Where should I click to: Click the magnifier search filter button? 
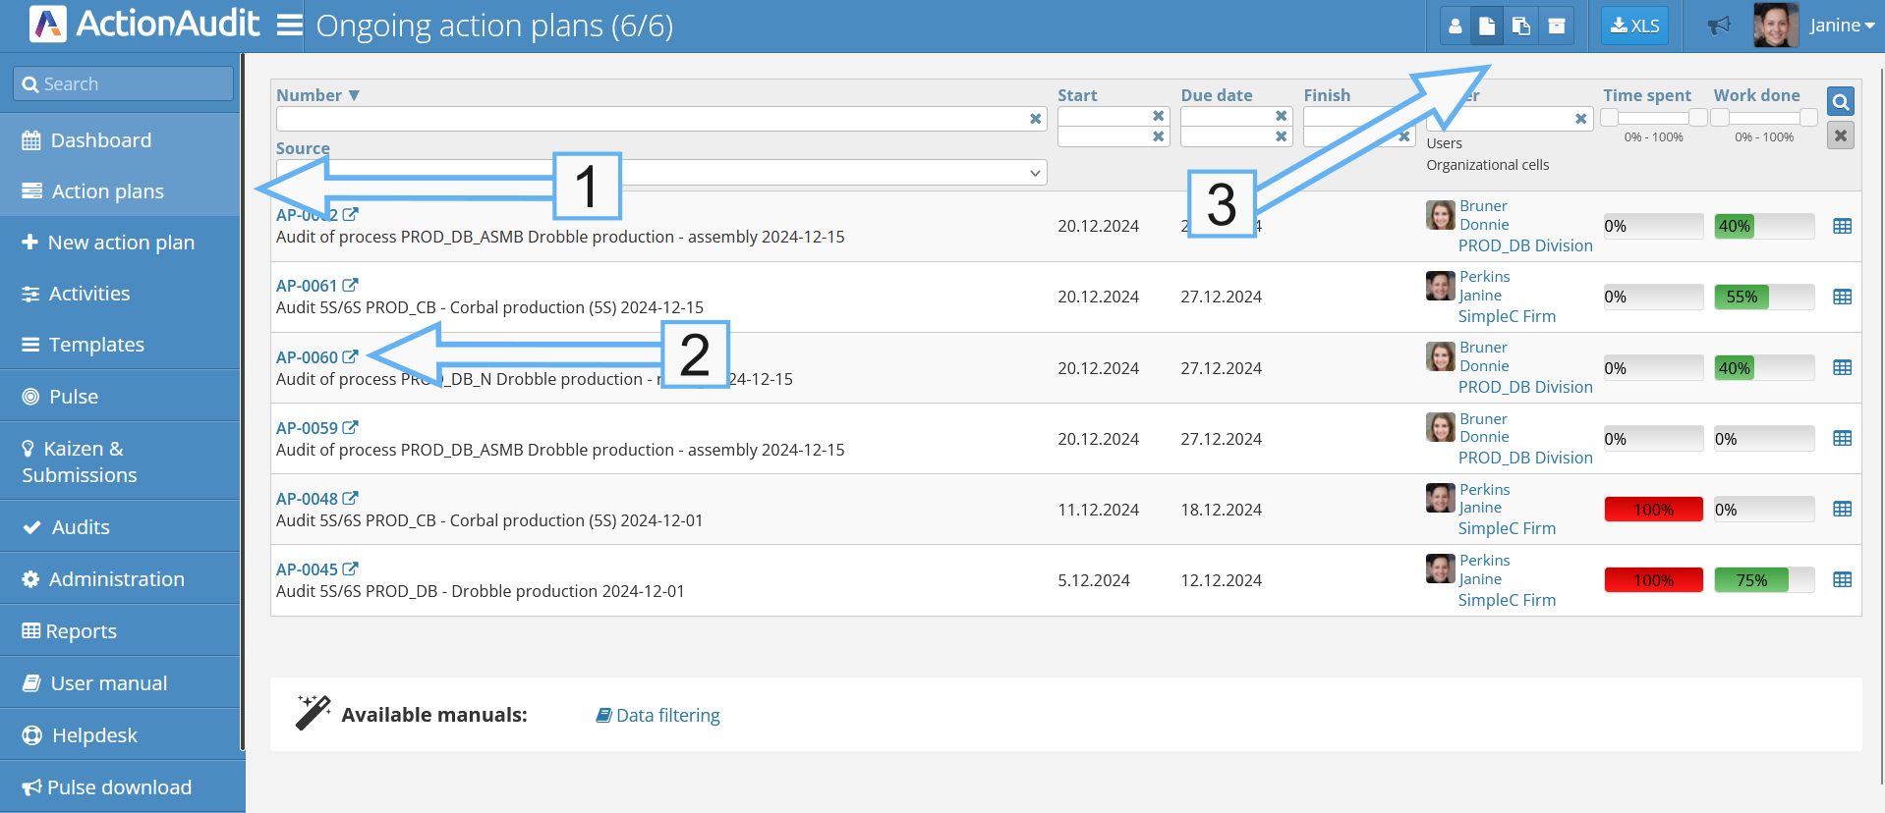tap(1841, 101)
